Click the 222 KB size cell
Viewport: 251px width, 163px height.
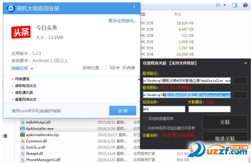click(187, 35)
